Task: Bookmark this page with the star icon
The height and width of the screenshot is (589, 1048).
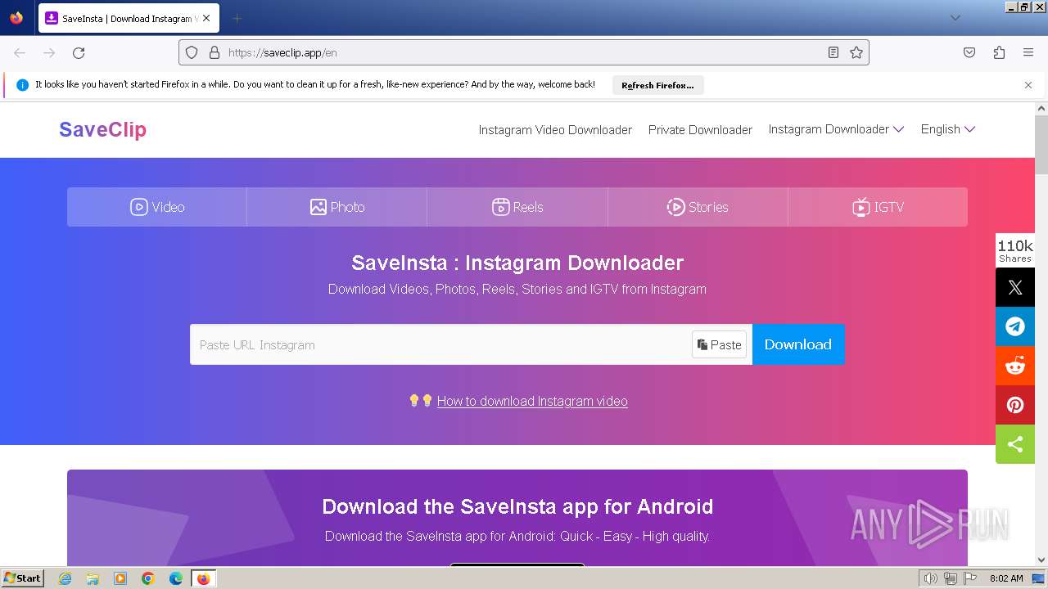Action: 856,52
